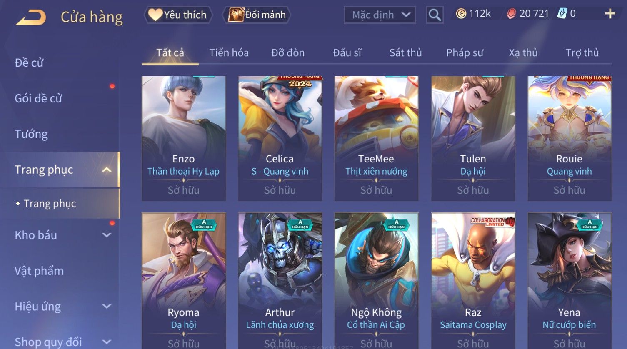Tap the red gem 20 721 icon
The width and height of the screenshot is (627, 349).
pos(511,14)
